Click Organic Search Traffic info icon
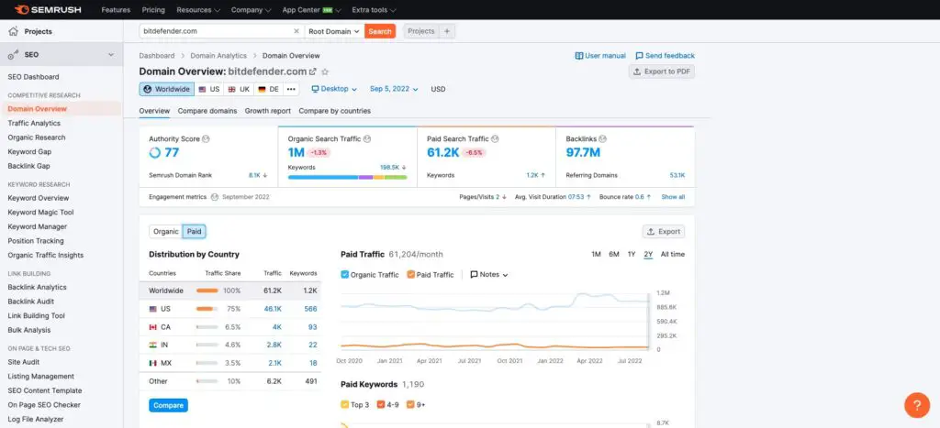The height and width of the screenshot is (428, 940). coord(367,139)
